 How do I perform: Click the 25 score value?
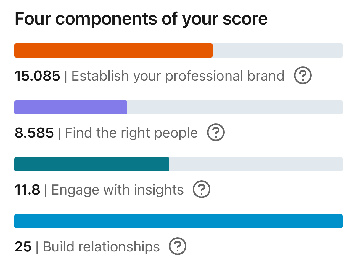23,247
